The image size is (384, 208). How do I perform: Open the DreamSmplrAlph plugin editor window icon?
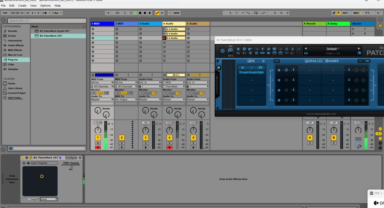tap(260, 68)
